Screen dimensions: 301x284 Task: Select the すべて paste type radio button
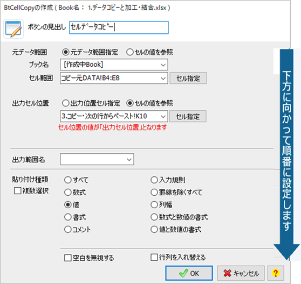tap(68, 180)
